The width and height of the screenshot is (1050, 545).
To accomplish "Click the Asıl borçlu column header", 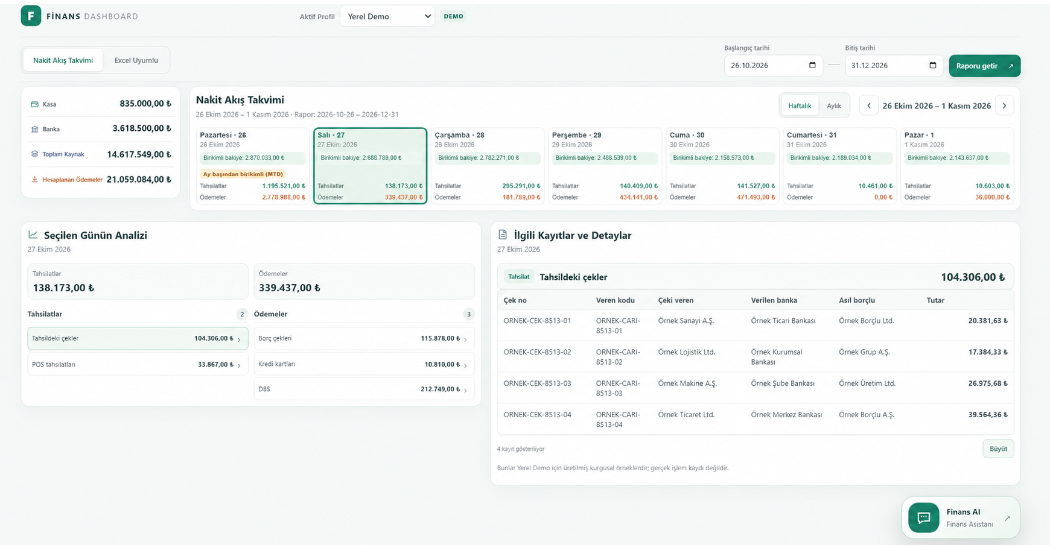I will pyautogui.click(x=857, y=300).
